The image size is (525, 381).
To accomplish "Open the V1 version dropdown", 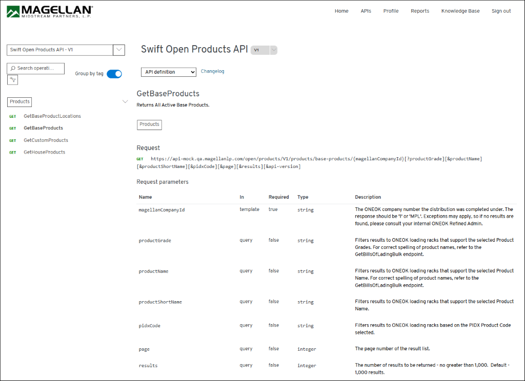I will pyautogui.click(x=264, y=50).
